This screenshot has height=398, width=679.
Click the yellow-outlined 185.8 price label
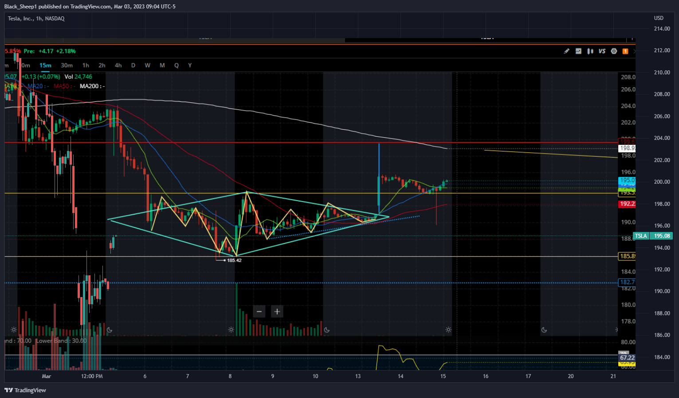click(627, 256)
